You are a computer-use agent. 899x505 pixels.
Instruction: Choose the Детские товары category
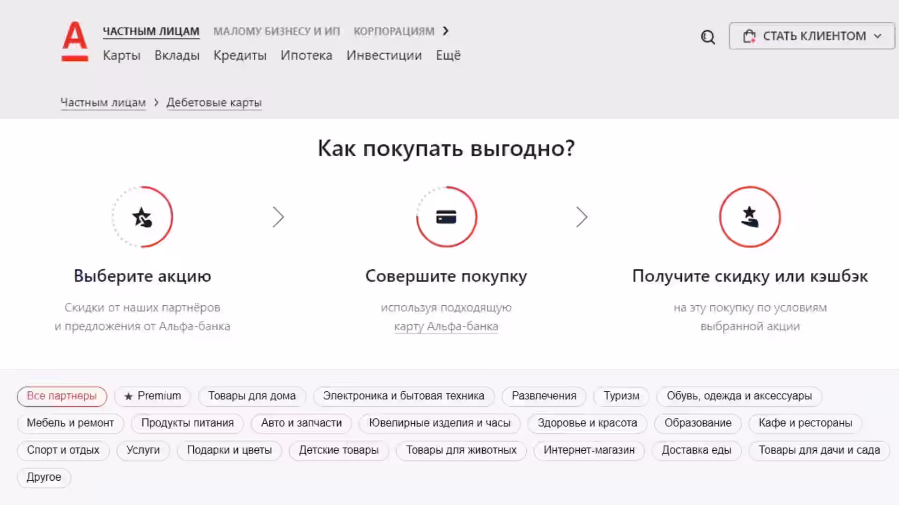[x=339, y=450]
